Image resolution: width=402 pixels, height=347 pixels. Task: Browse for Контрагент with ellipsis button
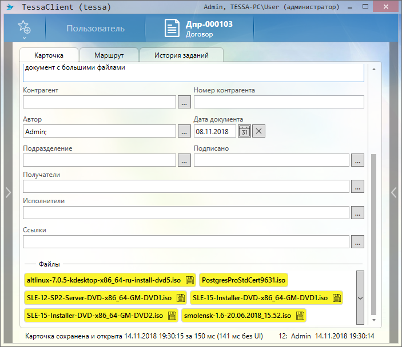click(184, 102)
